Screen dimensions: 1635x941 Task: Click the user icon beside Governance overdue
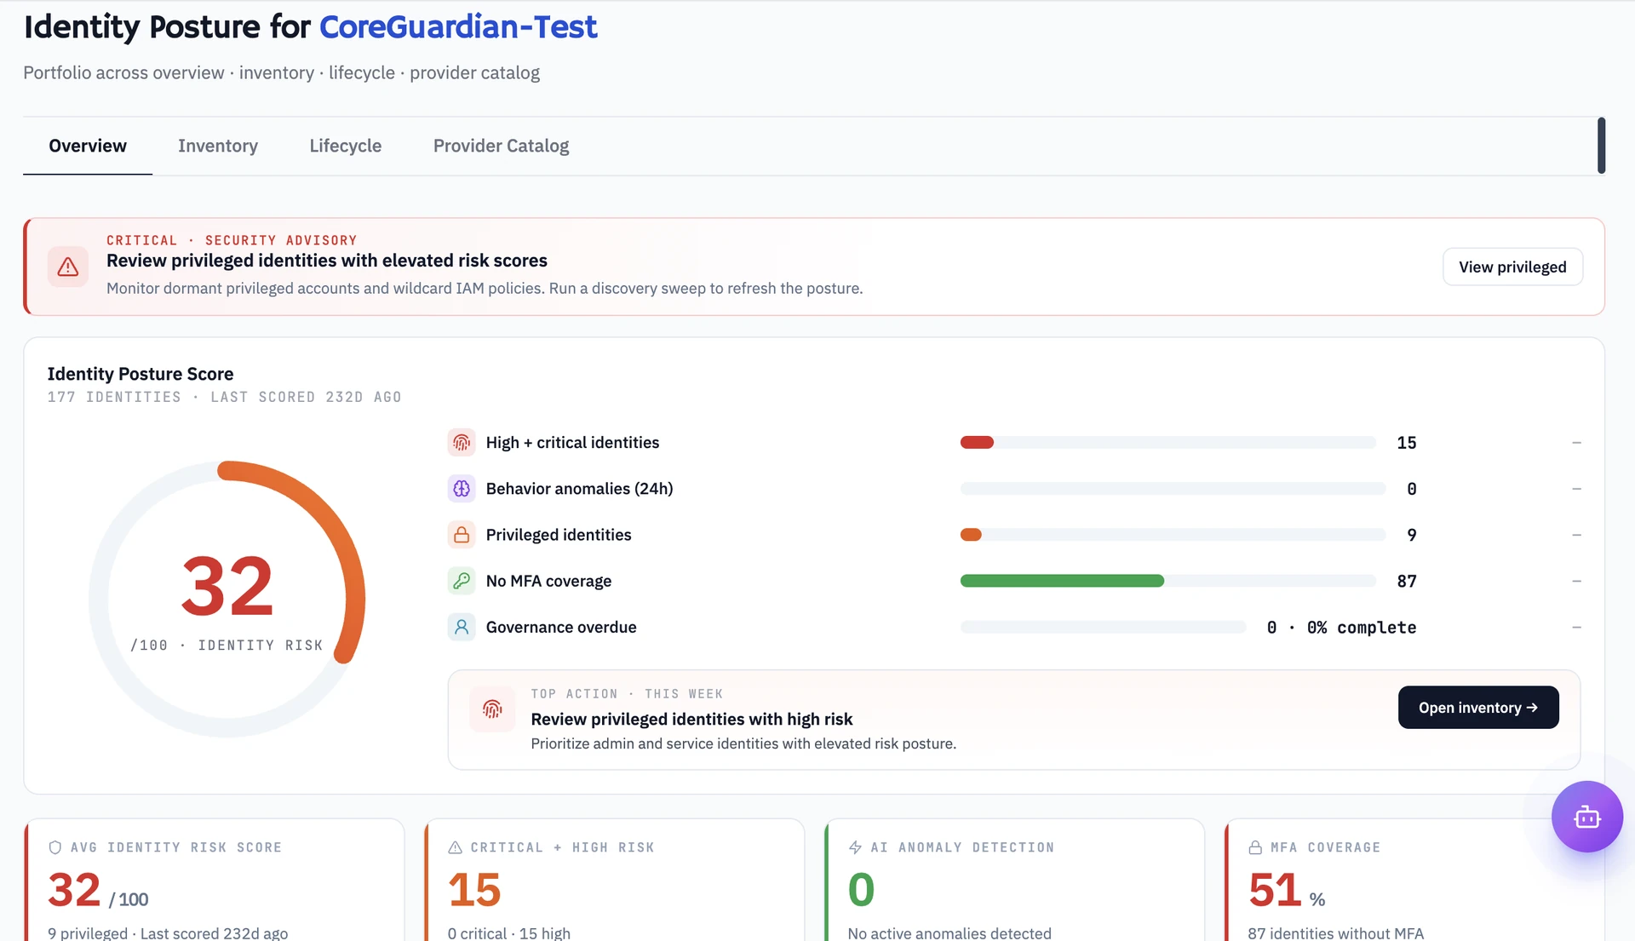tap(462, 627)
